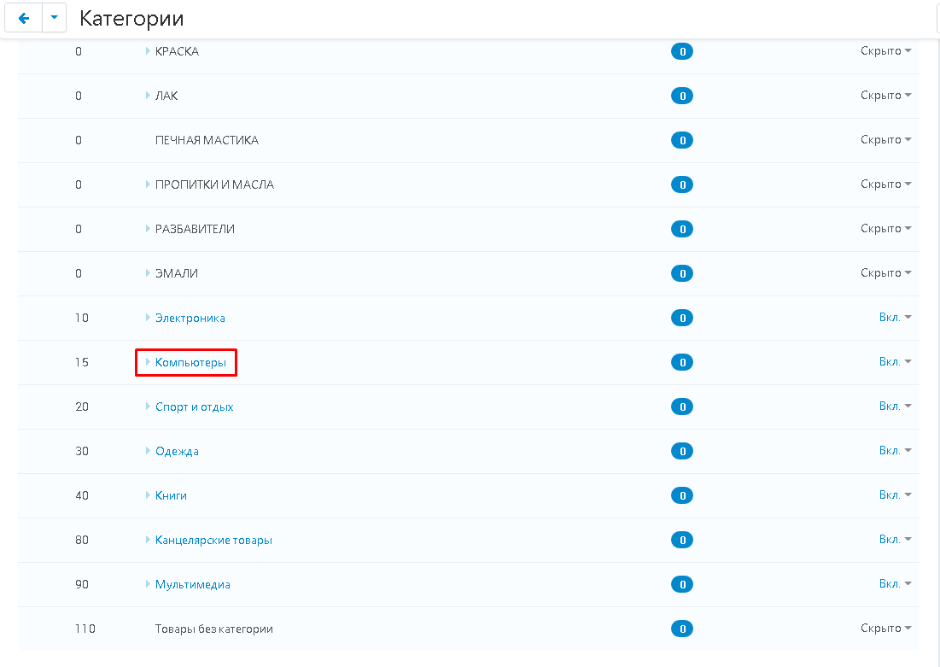Open РАЗБАВИТЕЛИ status dropdown
Viewport: 940px width, 667px height.
tap(886, 229)
